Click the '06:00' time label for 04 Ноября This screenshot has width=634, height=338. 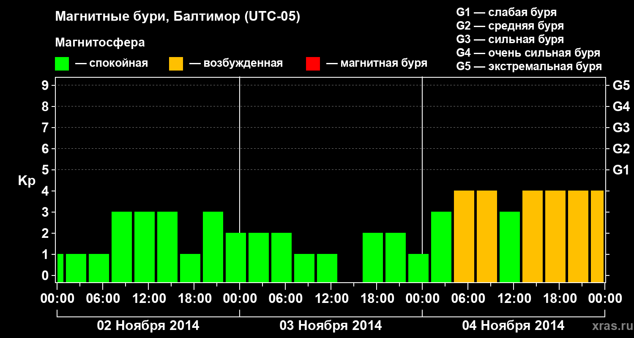(468, 298)
